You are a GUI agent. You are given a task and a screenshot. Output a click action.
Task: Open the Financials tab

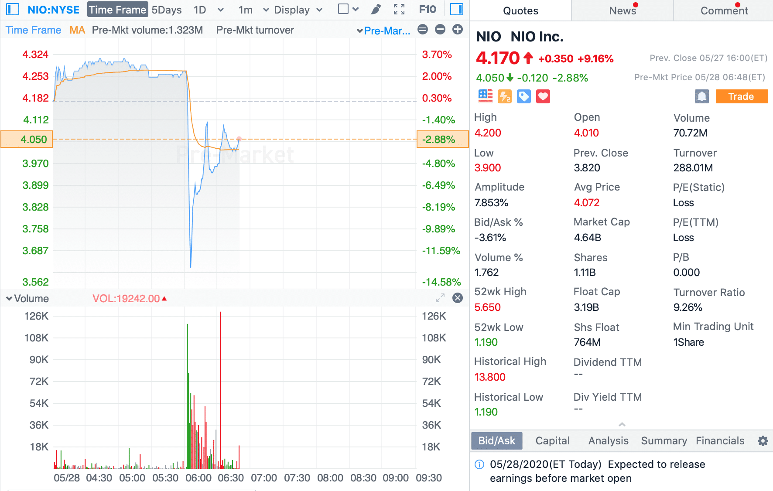[x=720, y=440]
